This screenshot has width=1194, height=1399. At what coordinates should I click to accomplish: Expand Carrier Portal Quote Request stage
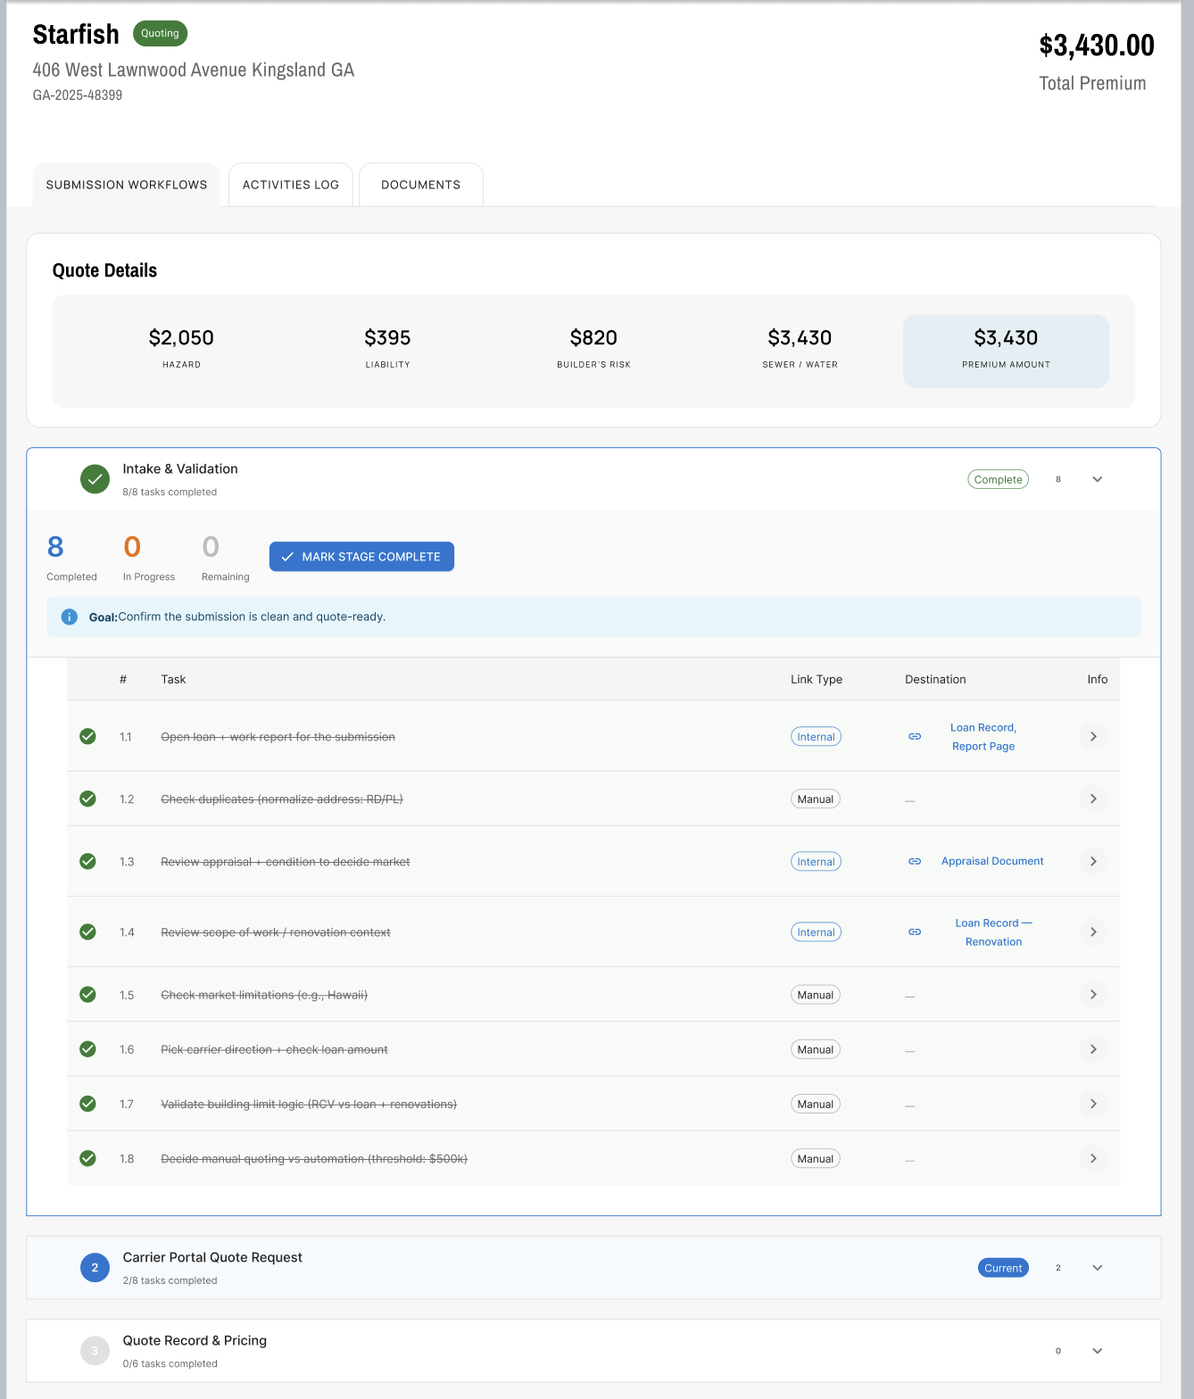1098,1268
